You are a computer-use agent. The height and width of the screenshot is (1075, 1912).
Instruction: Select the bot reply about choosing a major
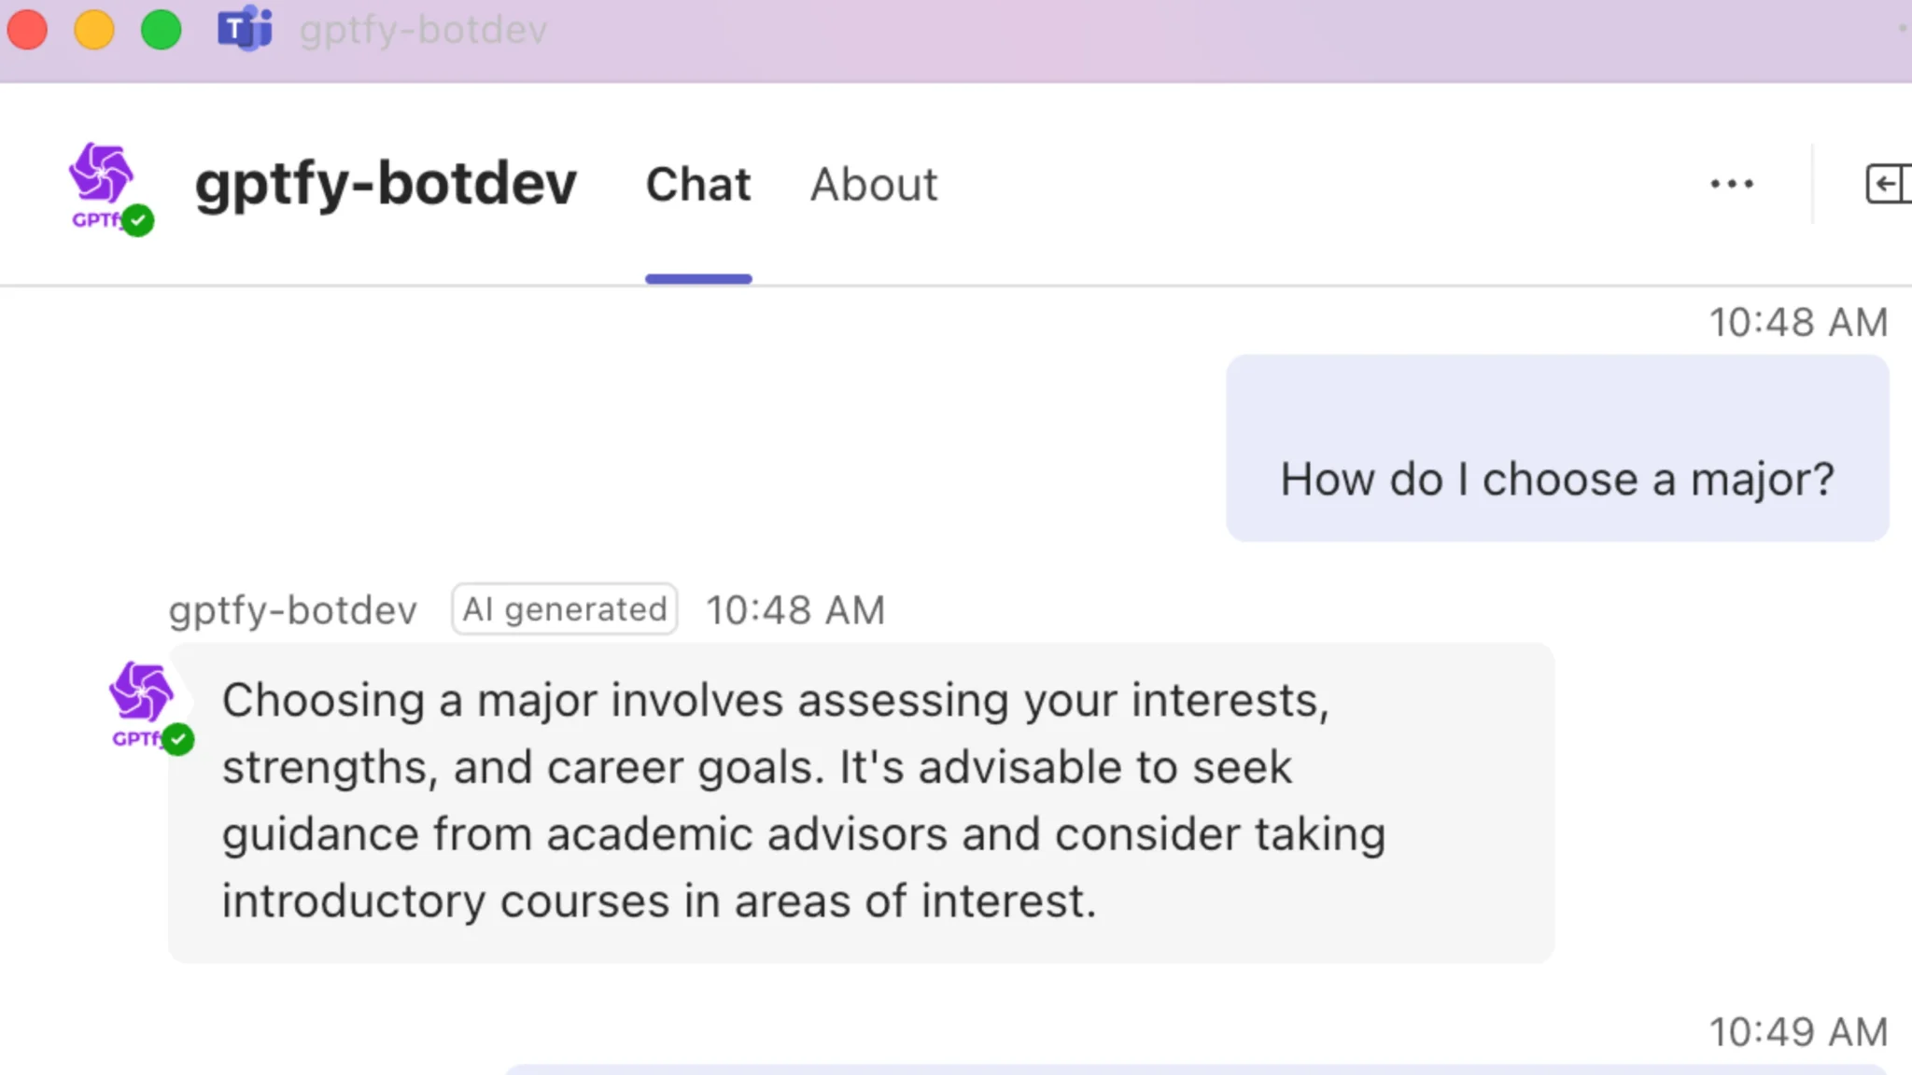(x=803, y=801)
